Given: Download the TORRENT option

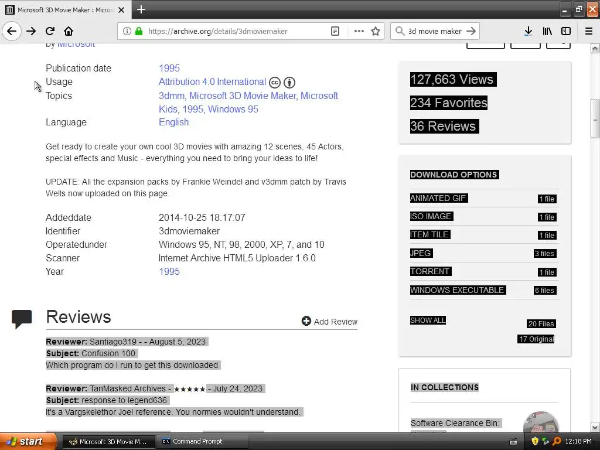Looking at the screenshot, I should coord(431,271).
